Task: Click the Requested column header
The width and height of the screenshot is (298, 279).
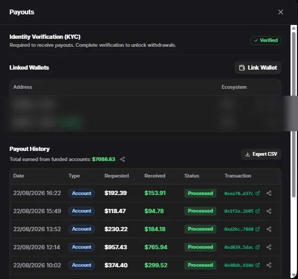Action: pos(117,176)
